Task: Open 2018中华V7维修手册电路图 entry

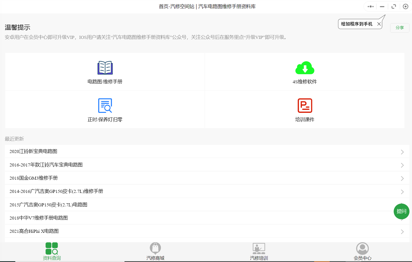Action: [x=207, y=218]
